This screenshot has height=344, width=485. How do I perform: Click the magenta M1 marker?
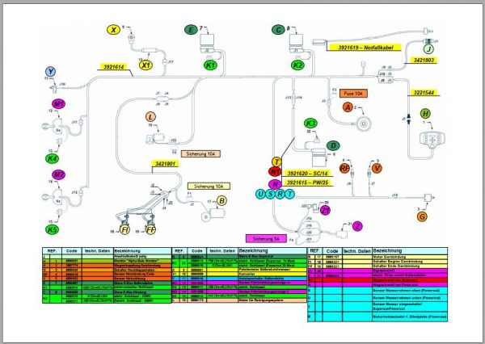58,103
